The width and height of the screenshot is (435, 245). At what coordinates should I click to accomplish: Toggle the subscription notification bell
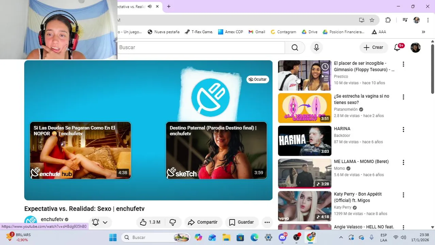[x=96, y=222]
